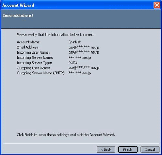Cancel the Account Wizard
The height and width of the screenshot is (155, 162).
click(150, 150)
